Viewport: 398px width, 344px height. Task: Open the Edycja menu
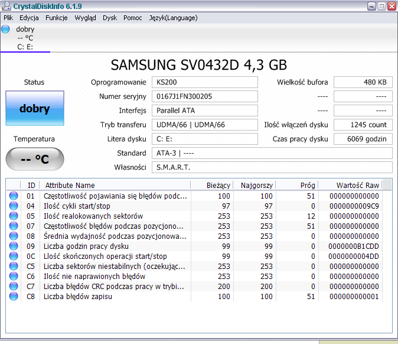pos(29,18)
